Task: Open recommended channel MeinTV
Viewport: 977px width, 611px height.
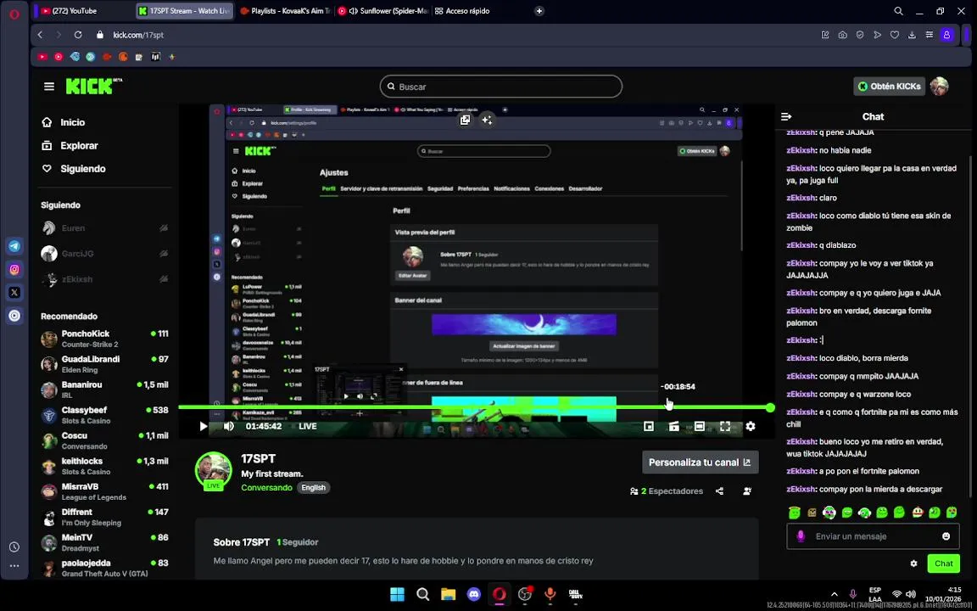Action: point(104,543)
